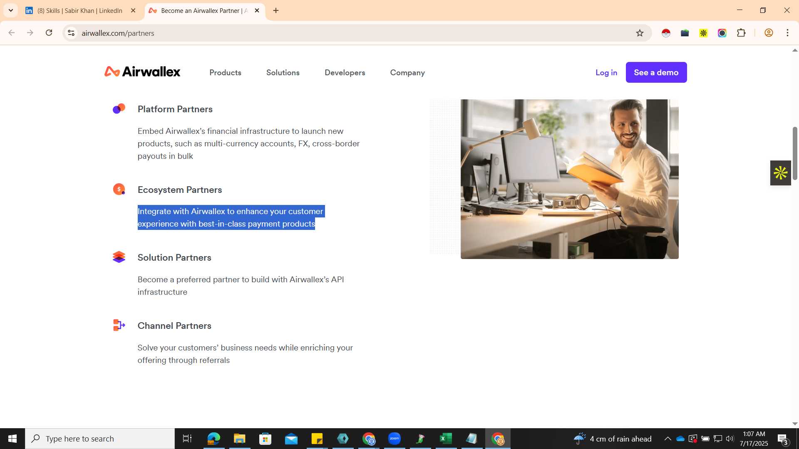Click the Solution Partners heading
Viewport: 799px width, 449px height.
click(174, 257)
